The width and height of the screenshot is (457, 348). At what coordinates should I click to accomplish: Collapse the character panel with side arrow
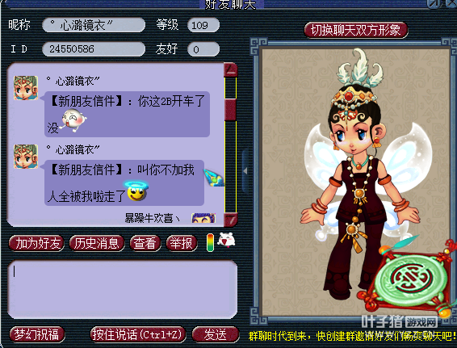(x=245, y=171)
